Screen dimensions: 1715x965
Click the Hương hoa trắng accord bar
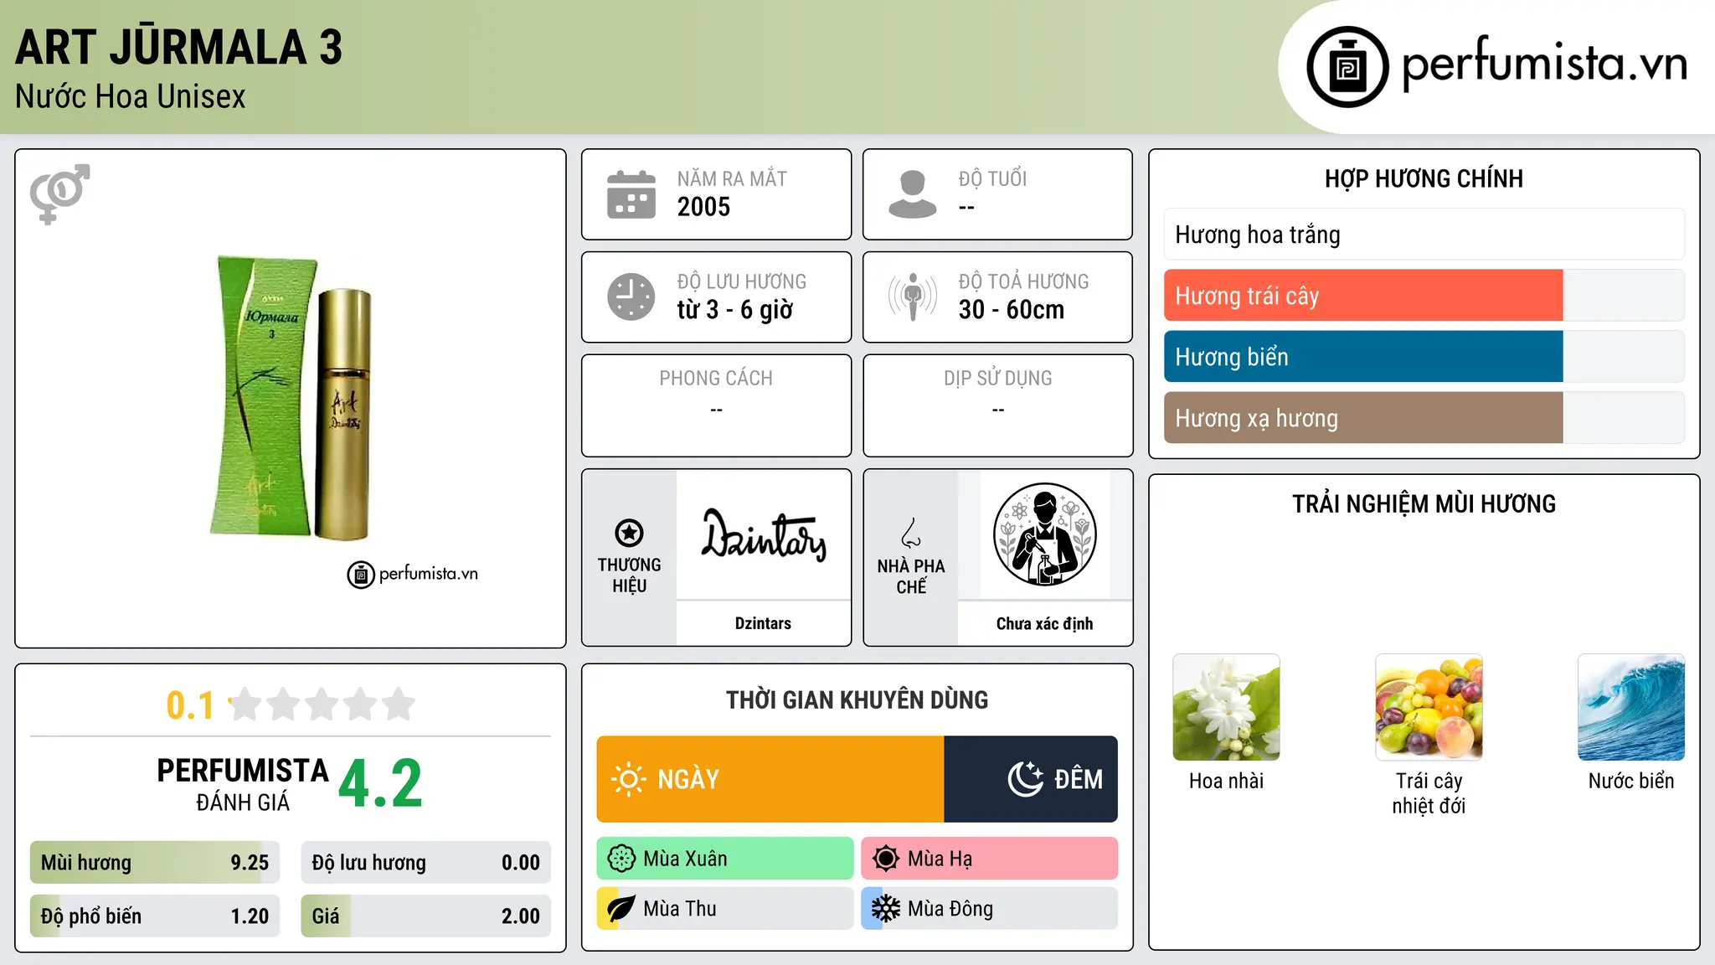pyautogui.click(x=1424, y=235)
